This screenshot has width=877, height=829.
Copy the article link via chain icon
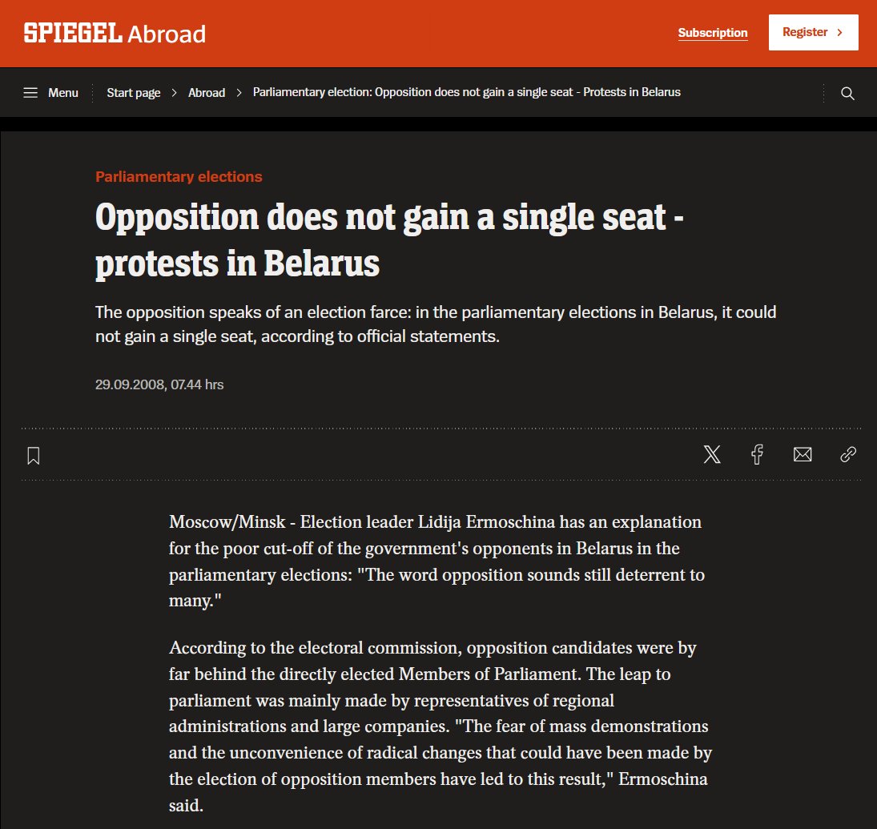[848, 454]
